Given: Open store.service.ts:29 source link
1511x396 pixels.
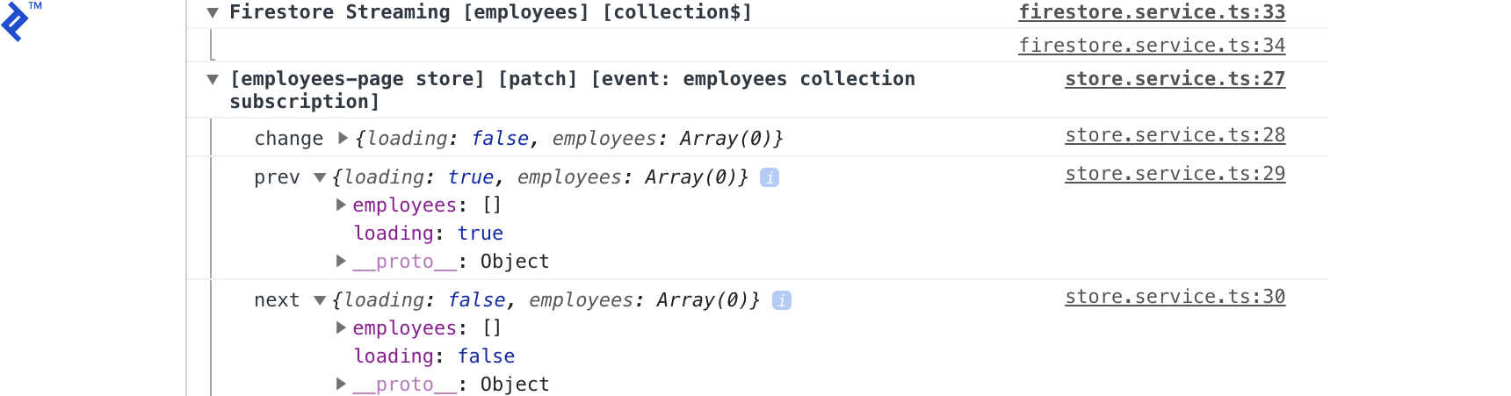Looking at the screenshot, I should (x=1175, y=174).
